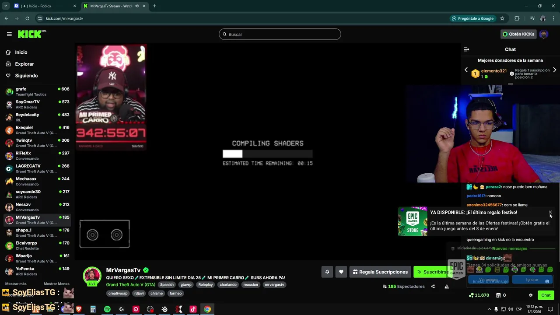The height and width of the screenshot is (315, 560).
Task: Toggle follow heart for MrVargasTv
Action: (x=341, y=272)
